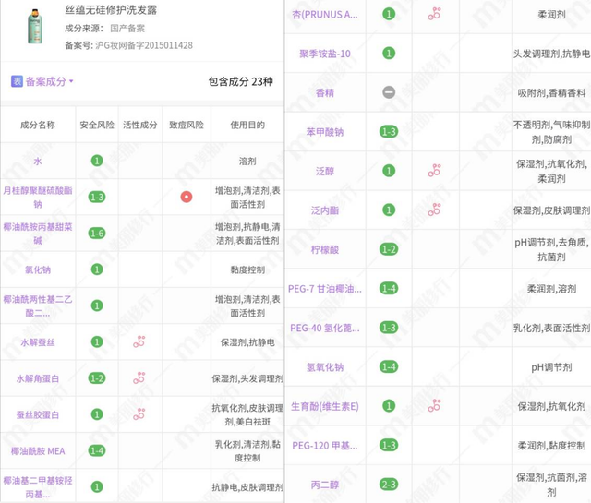Click the 1-4 safety badge for 椰油酰胺 MEA
Screen dimensions: 591x503
[x=97, y=450]
